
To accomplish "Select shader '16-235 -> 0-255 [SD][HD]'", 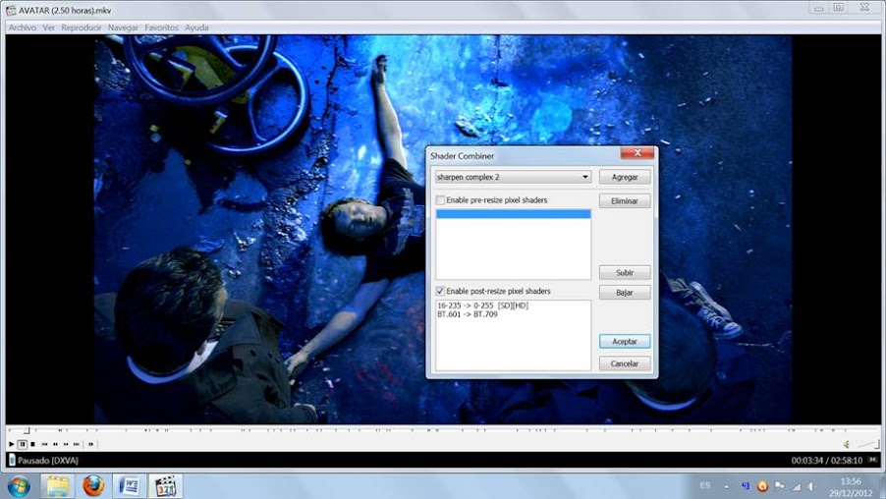I will [482, 305].
